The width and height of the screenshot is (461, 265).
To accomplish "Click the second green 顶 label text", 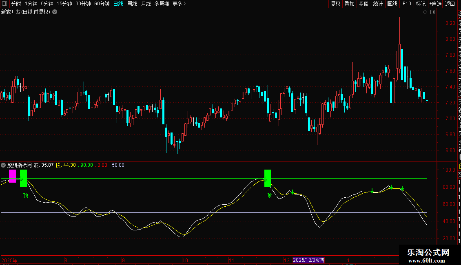I will (270, 195).
